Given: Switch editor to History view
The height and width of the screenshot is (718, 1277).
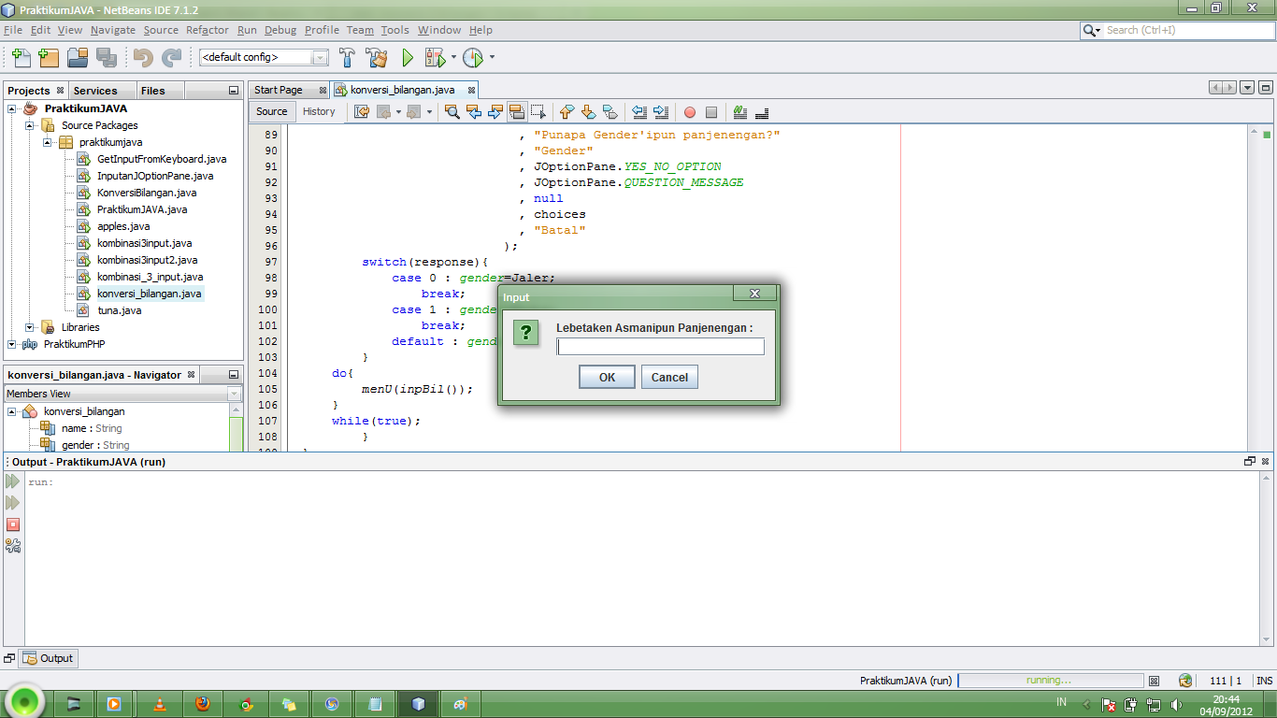Looking at the screenshot, I should tap(319, 111).
